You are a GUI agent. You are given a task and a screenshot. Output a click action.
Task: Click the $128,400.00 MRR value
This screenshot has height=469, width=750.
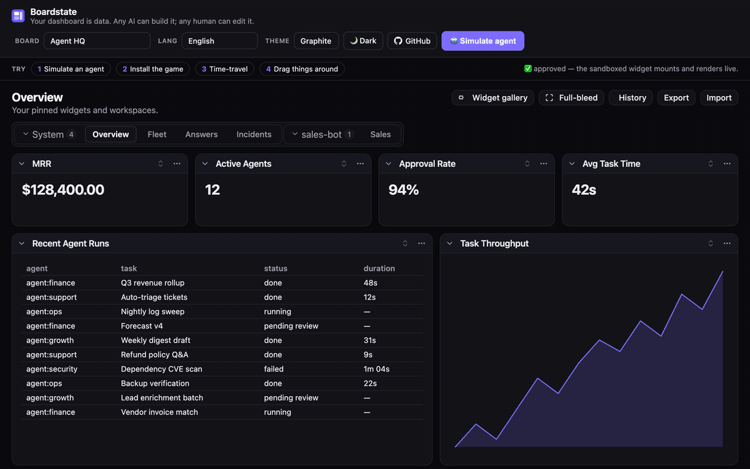point(63,190)
